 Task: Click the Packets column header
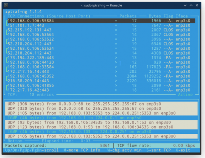point(128,16)
